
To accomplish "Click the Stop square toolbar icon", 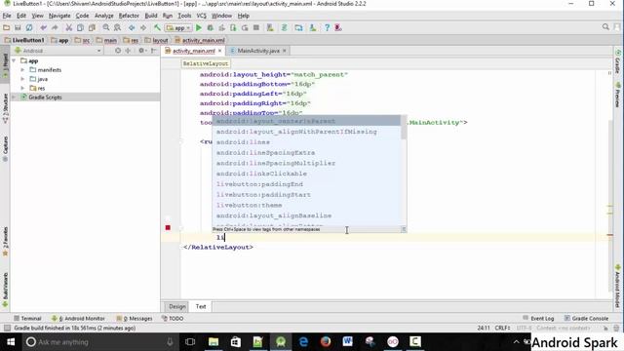I will point(256,27).
